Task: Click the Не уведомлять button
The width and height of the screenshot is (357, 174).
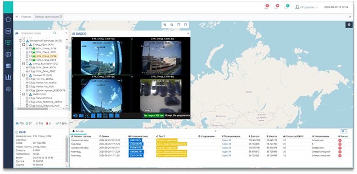Action: 181,115
